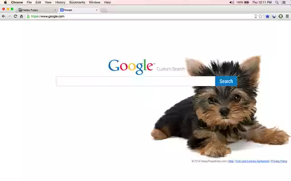Open the Bookmarks menu
Image resolution: width=291 pixels, height=181 pixels.
pos(77,2)
